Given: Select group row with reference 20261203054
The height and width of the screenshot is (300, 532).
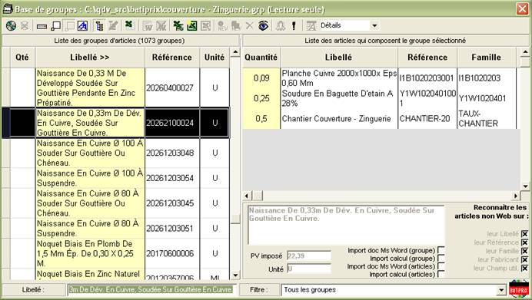Looking at the screenshot, I should coord(115,178).
